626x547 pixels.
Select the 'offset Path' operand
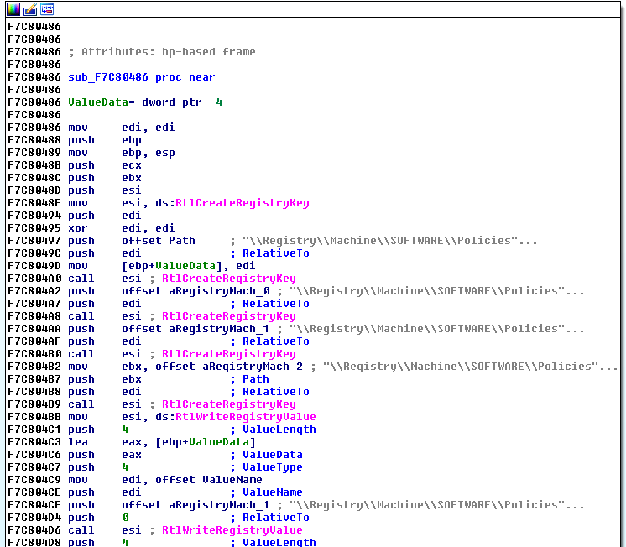point(159,241)
